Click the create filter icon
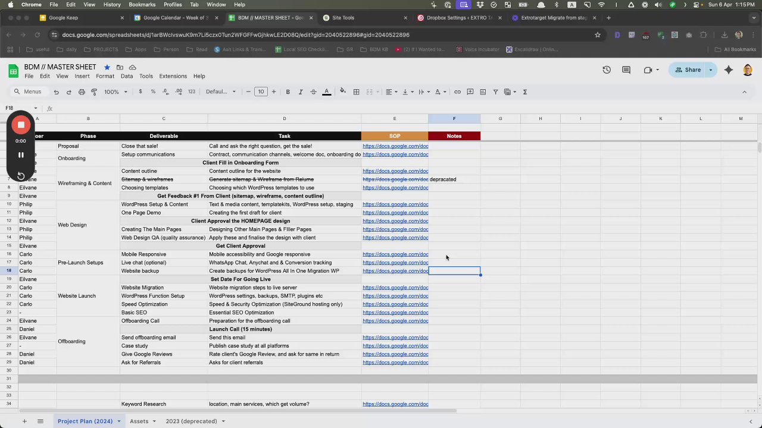762x428 pixels. [x=495, y=92]
